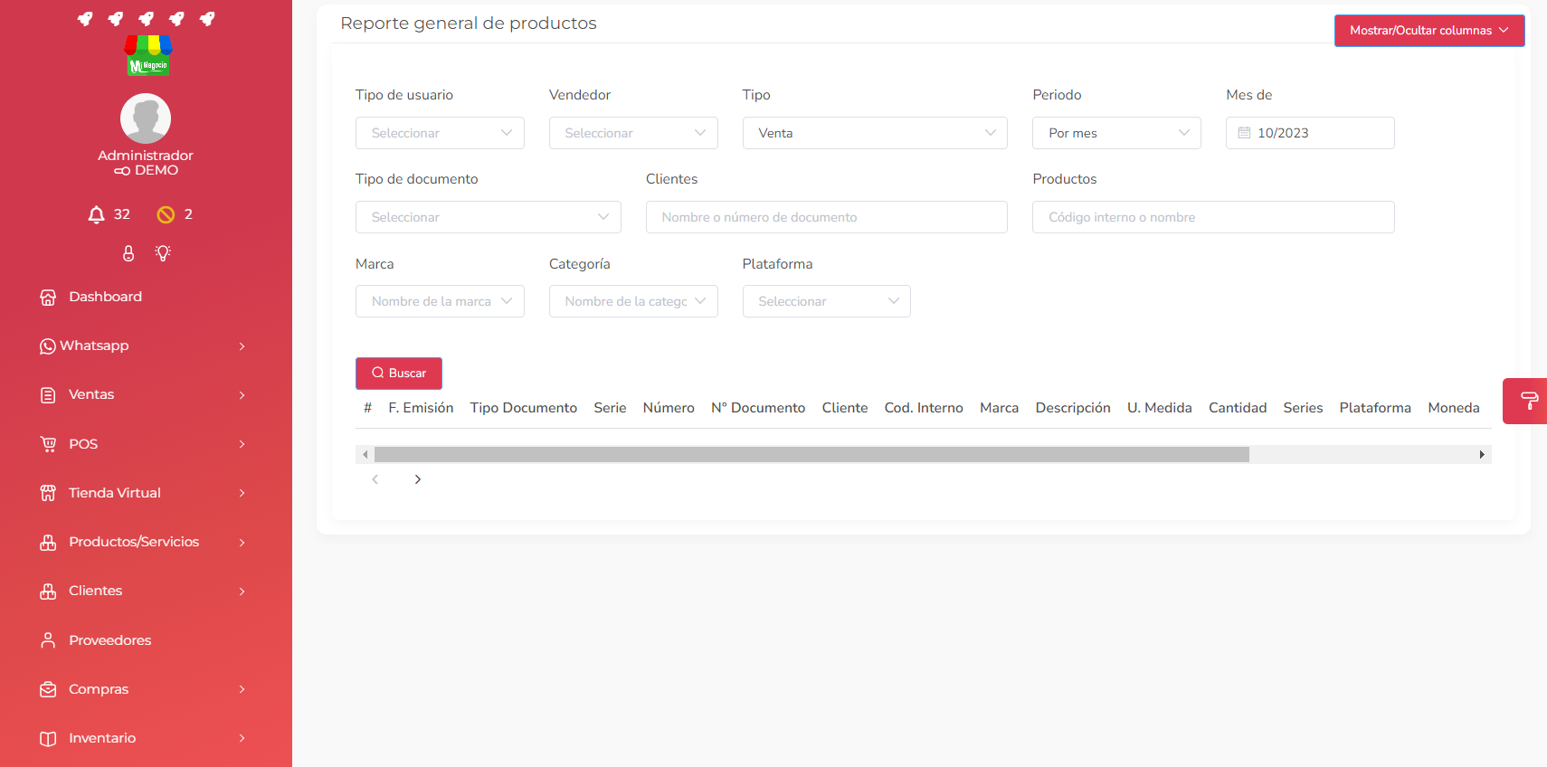Click the Moneda column header
This screenshot has width=1547, height=767.
point(1454,408)
